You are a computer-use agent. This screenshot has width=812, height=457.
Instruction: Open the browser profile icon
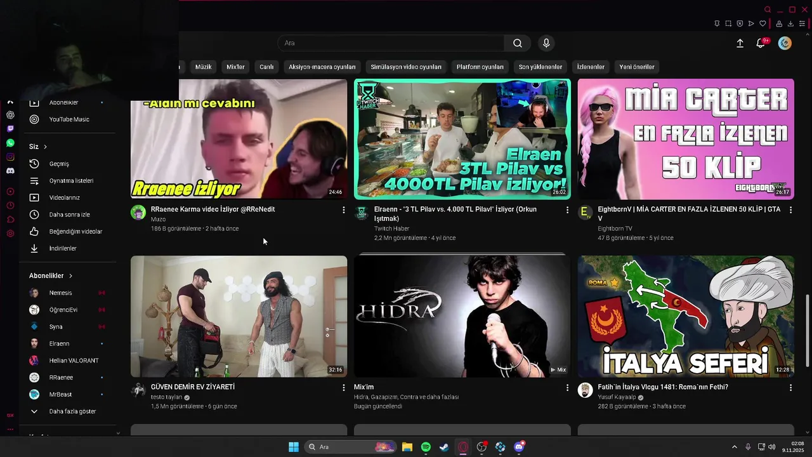coord(779,23)
